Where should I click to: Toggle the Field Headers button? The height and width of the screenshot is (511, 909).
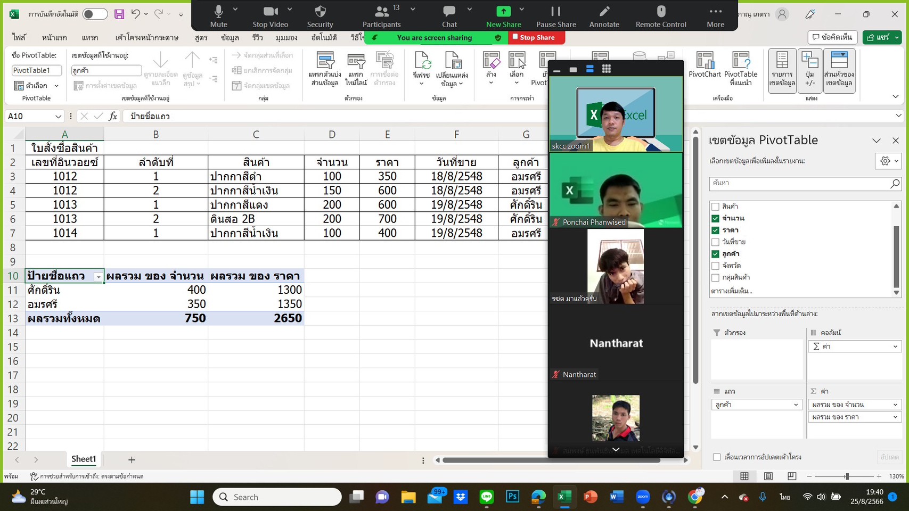click(839, 70)
